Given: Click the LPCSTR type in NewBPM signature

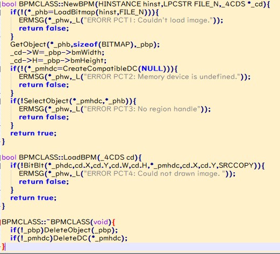Looking at the screenshot, I should pyautogui.click(x=177, y=4).
